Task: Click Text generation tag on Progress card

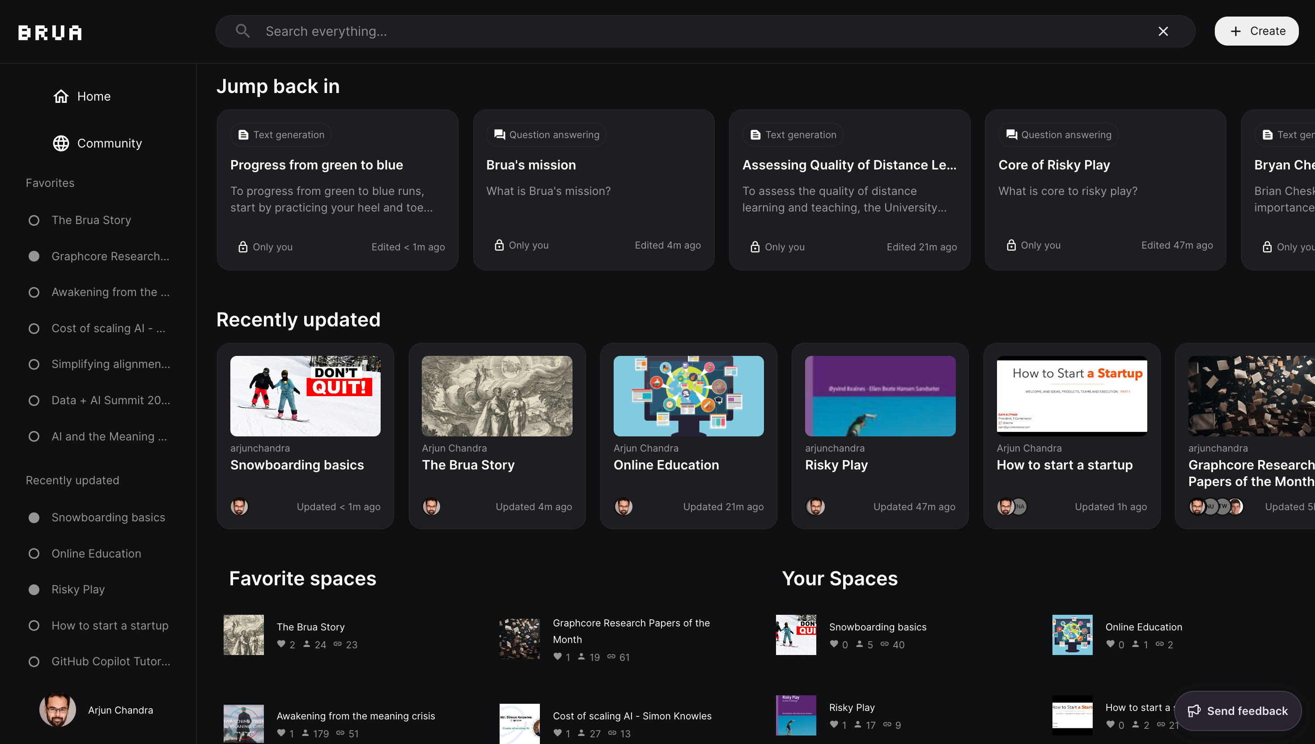Action: pos(280,135)
